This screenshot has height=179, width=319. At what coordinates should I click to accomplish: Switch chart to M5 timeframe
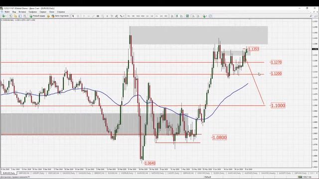pos(133,16)
